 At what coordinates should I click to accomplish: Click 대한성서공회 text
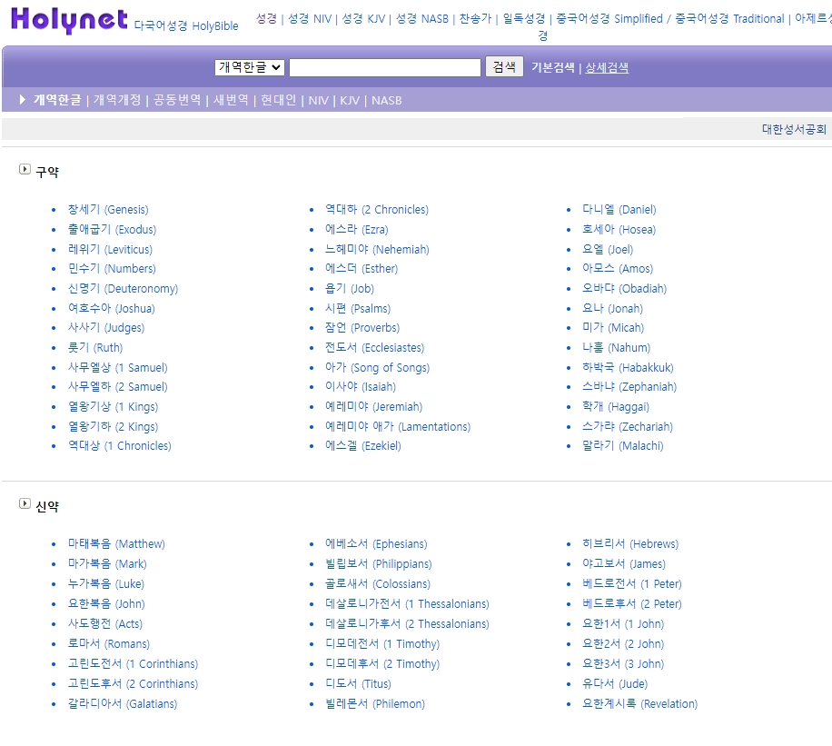click(x=794, y=129)
